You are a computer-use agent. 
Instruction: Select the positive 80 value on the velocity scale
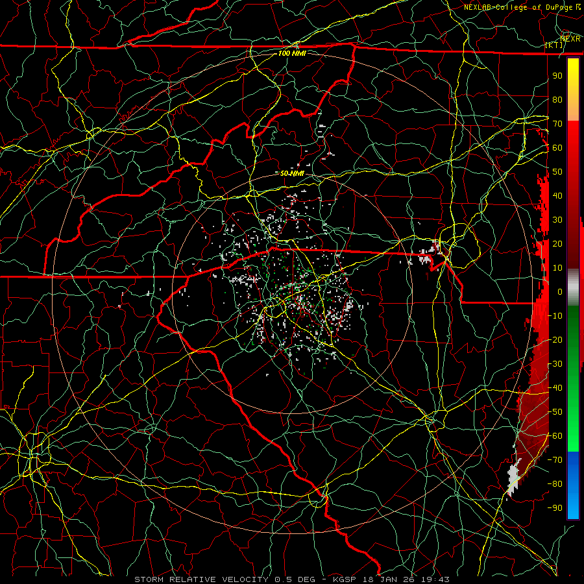tap(557, 99)
